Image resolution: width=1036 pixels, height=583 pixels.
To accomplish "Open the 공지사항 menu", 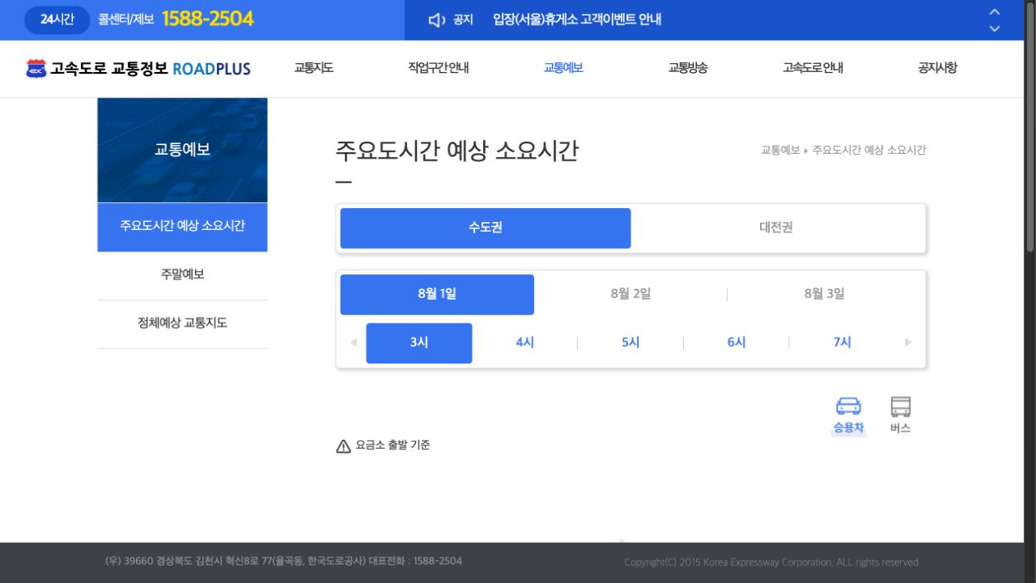I will (938, 68).
